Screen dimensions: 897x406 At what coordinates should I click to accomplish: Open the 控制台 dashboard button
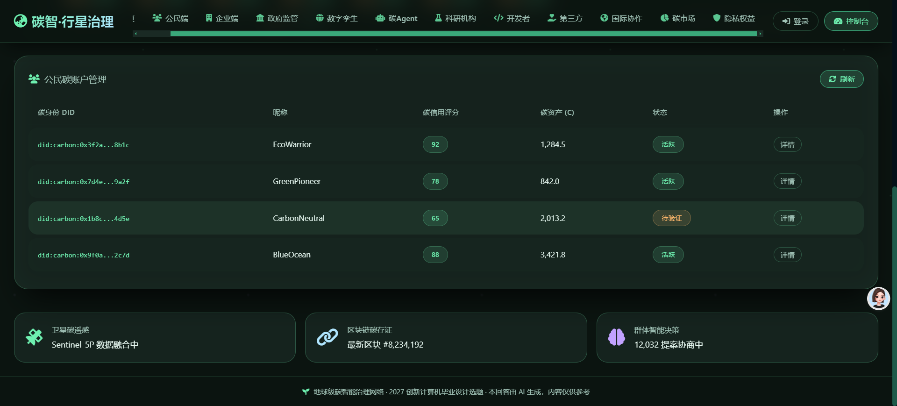(851, 21)
